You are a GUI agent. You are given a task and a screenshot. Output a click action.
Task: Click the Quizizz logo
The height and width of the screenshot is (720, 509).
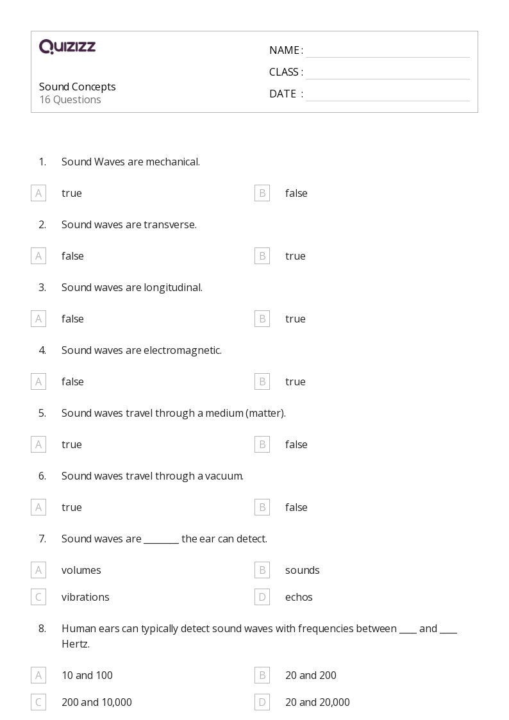(x=67, y=47)
